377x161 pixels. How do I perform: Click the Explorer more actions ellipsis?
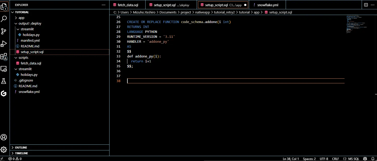(104, 5)
